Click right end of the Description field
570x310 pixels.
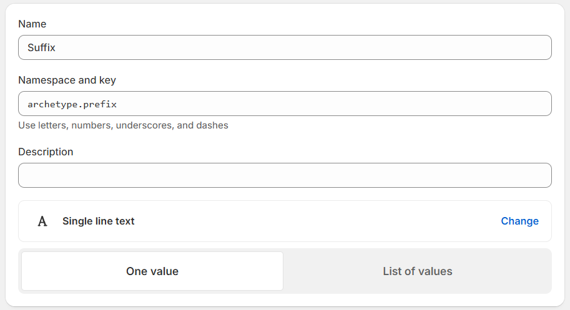(537, 175)
